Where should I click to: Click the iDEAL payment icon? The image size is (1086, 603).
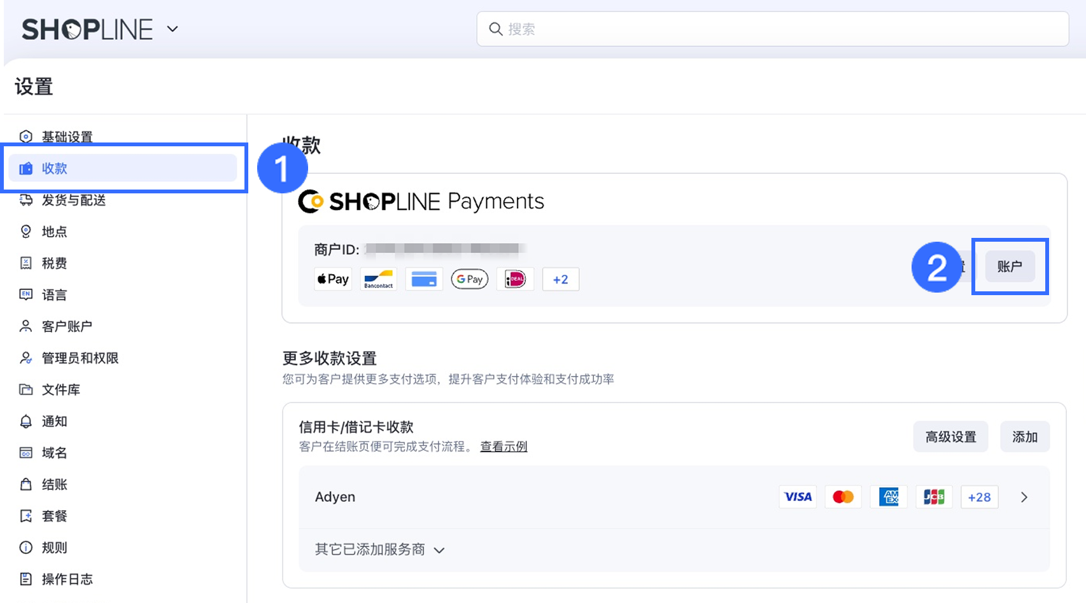(515, 279)
